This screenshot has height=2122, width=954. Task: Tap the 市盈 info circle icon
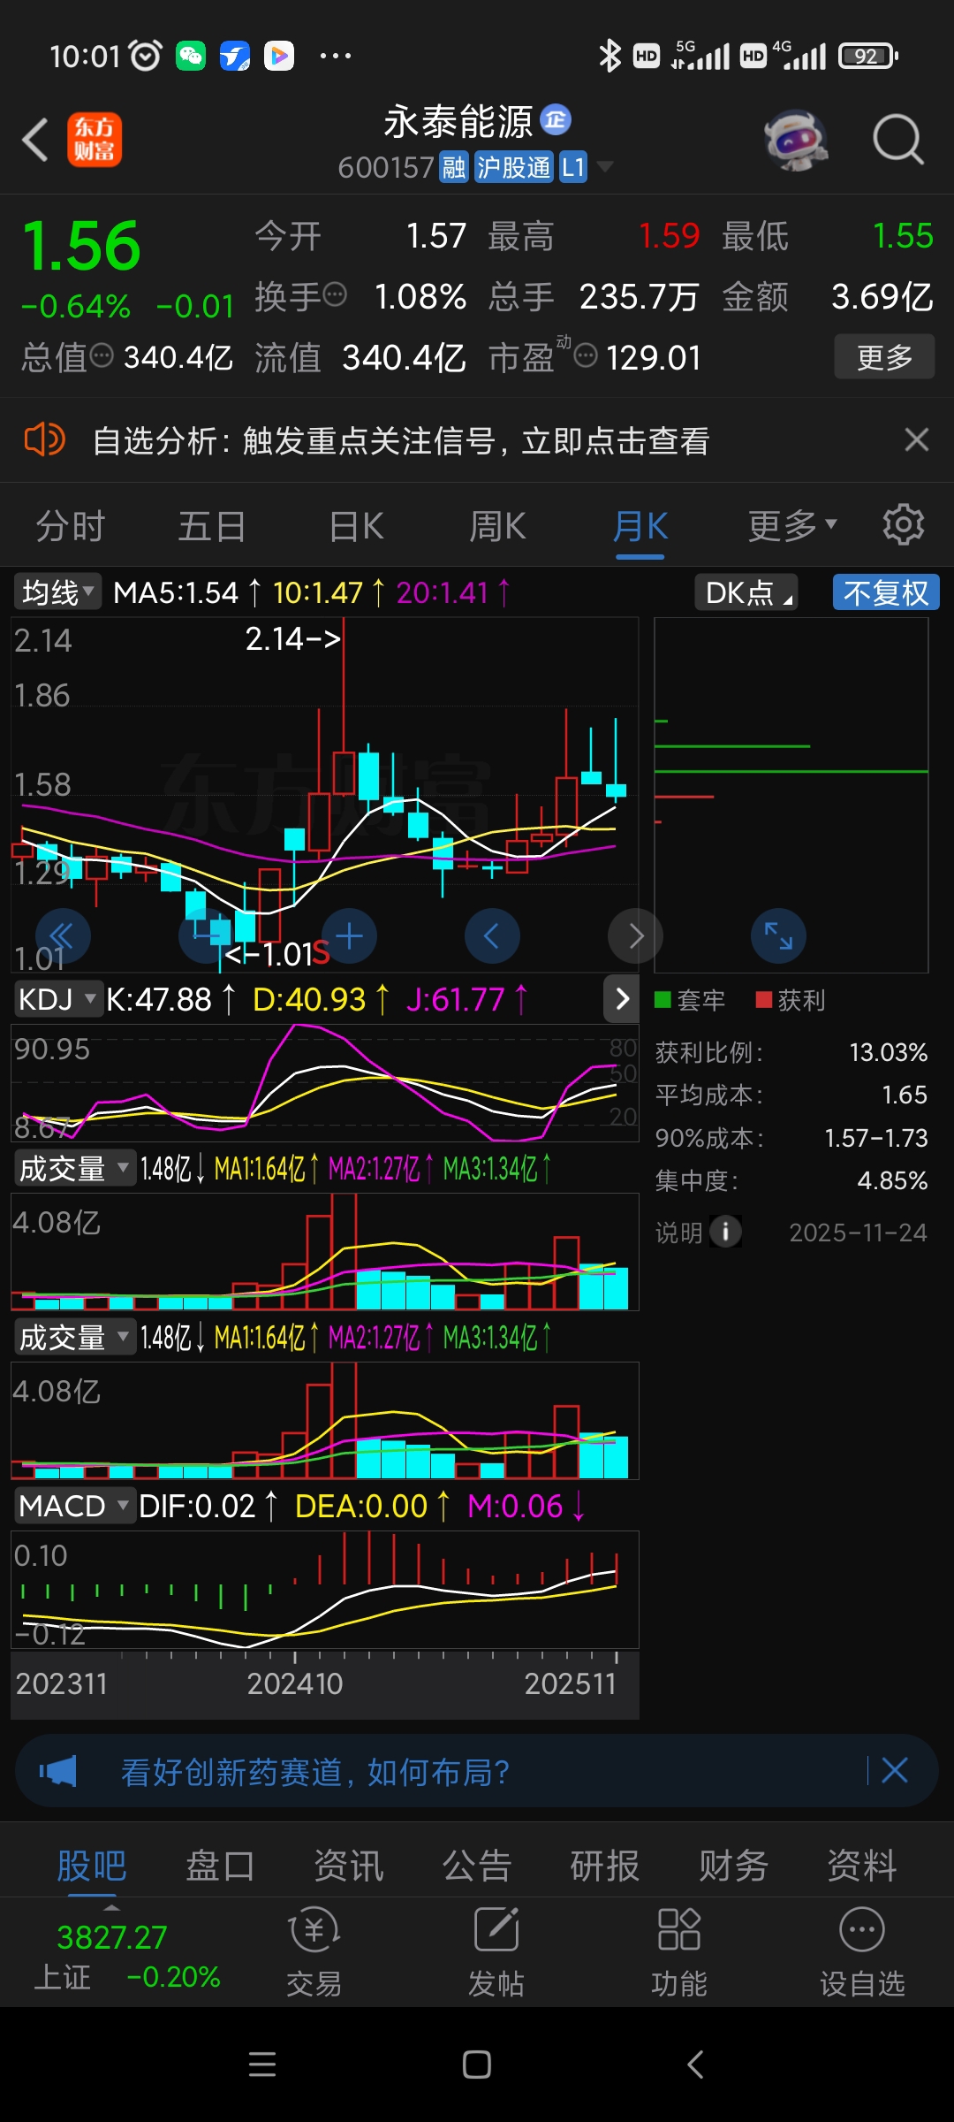click(586, 355)
